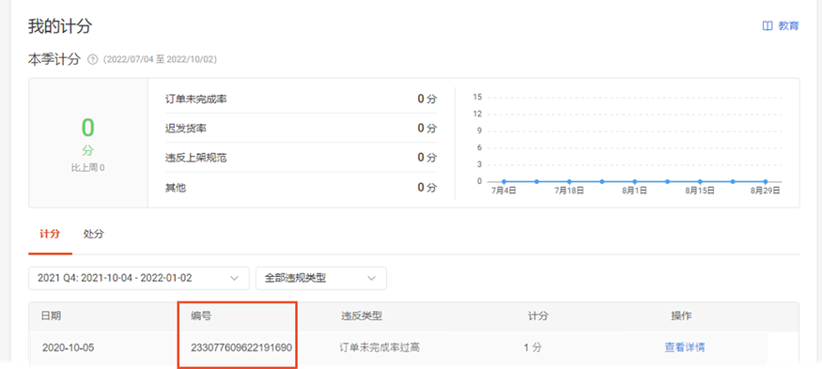Click the 我的计分 page title
Image resolution: width=822 pixels, height=369 pixels.
tap(60, 26)
